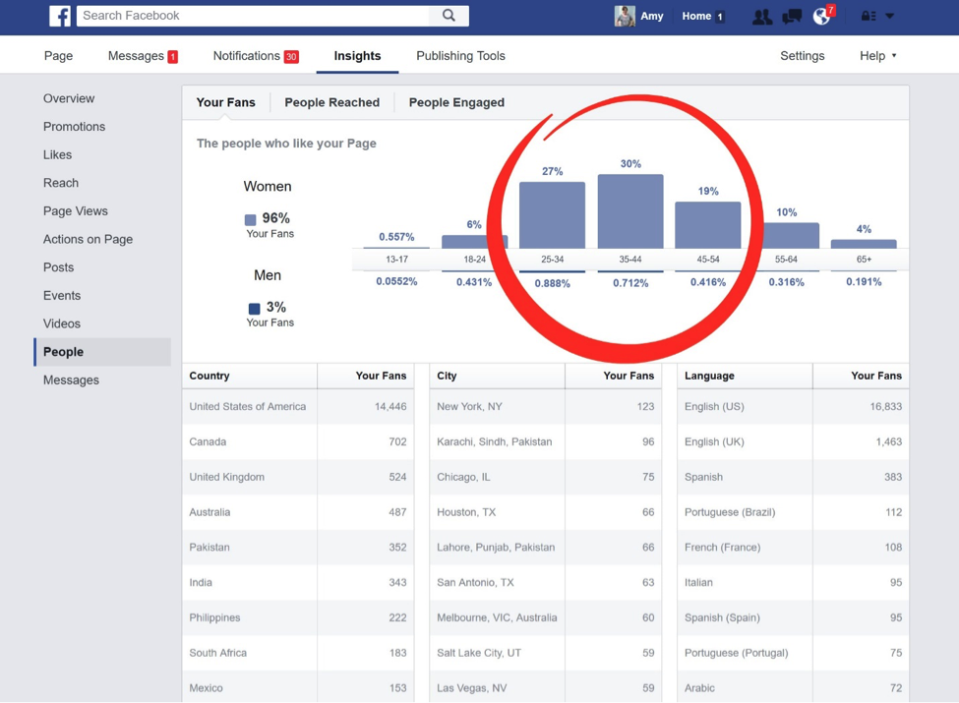The image size is (959, 703).
Task: Click the 35-44 women bar at 30%
Action: (629, 211)
